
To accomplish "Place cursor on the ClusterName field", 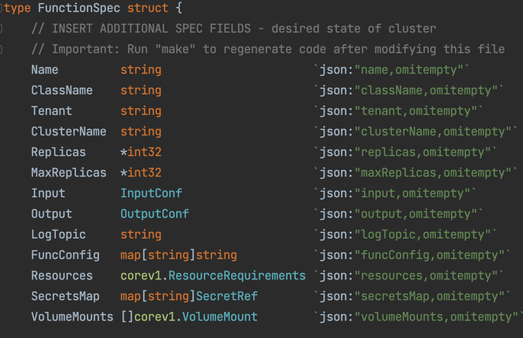I will [x=68, y=132].
